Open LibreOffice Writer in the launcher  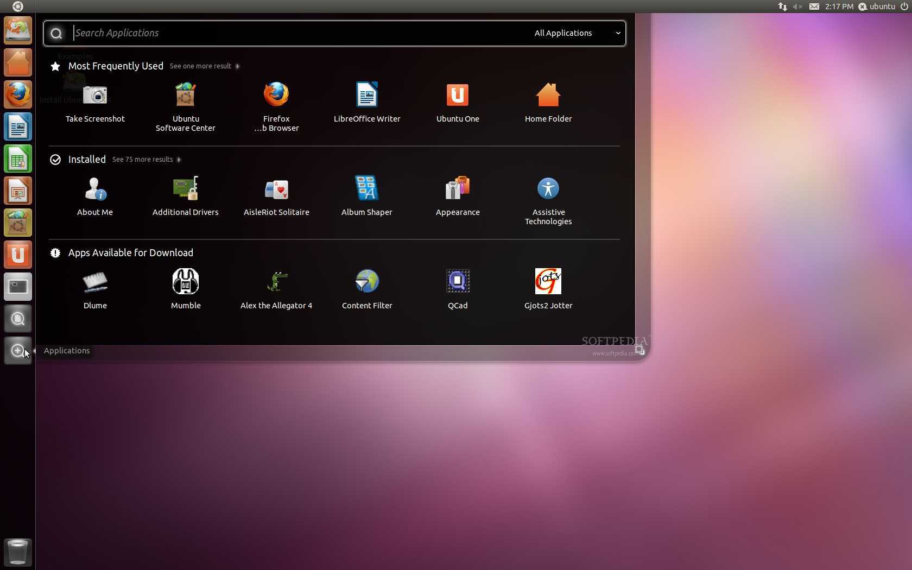18,126
